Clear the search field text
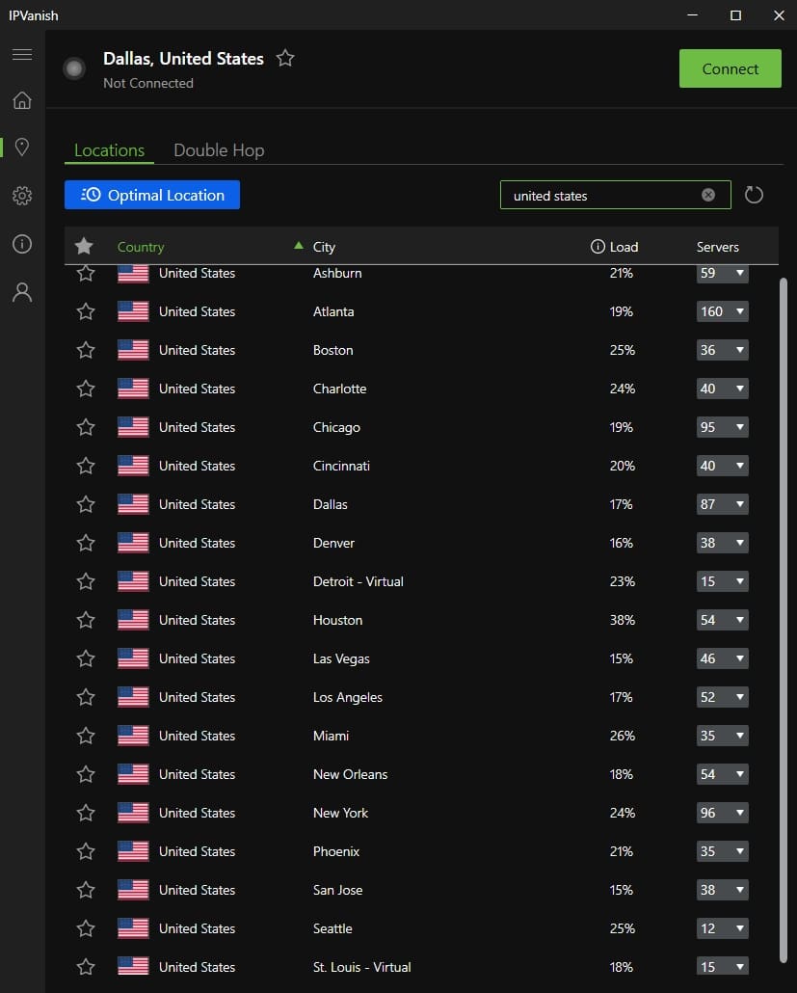Image resolution: width=797 pixels, height=993 pixels. coord(708,195)
